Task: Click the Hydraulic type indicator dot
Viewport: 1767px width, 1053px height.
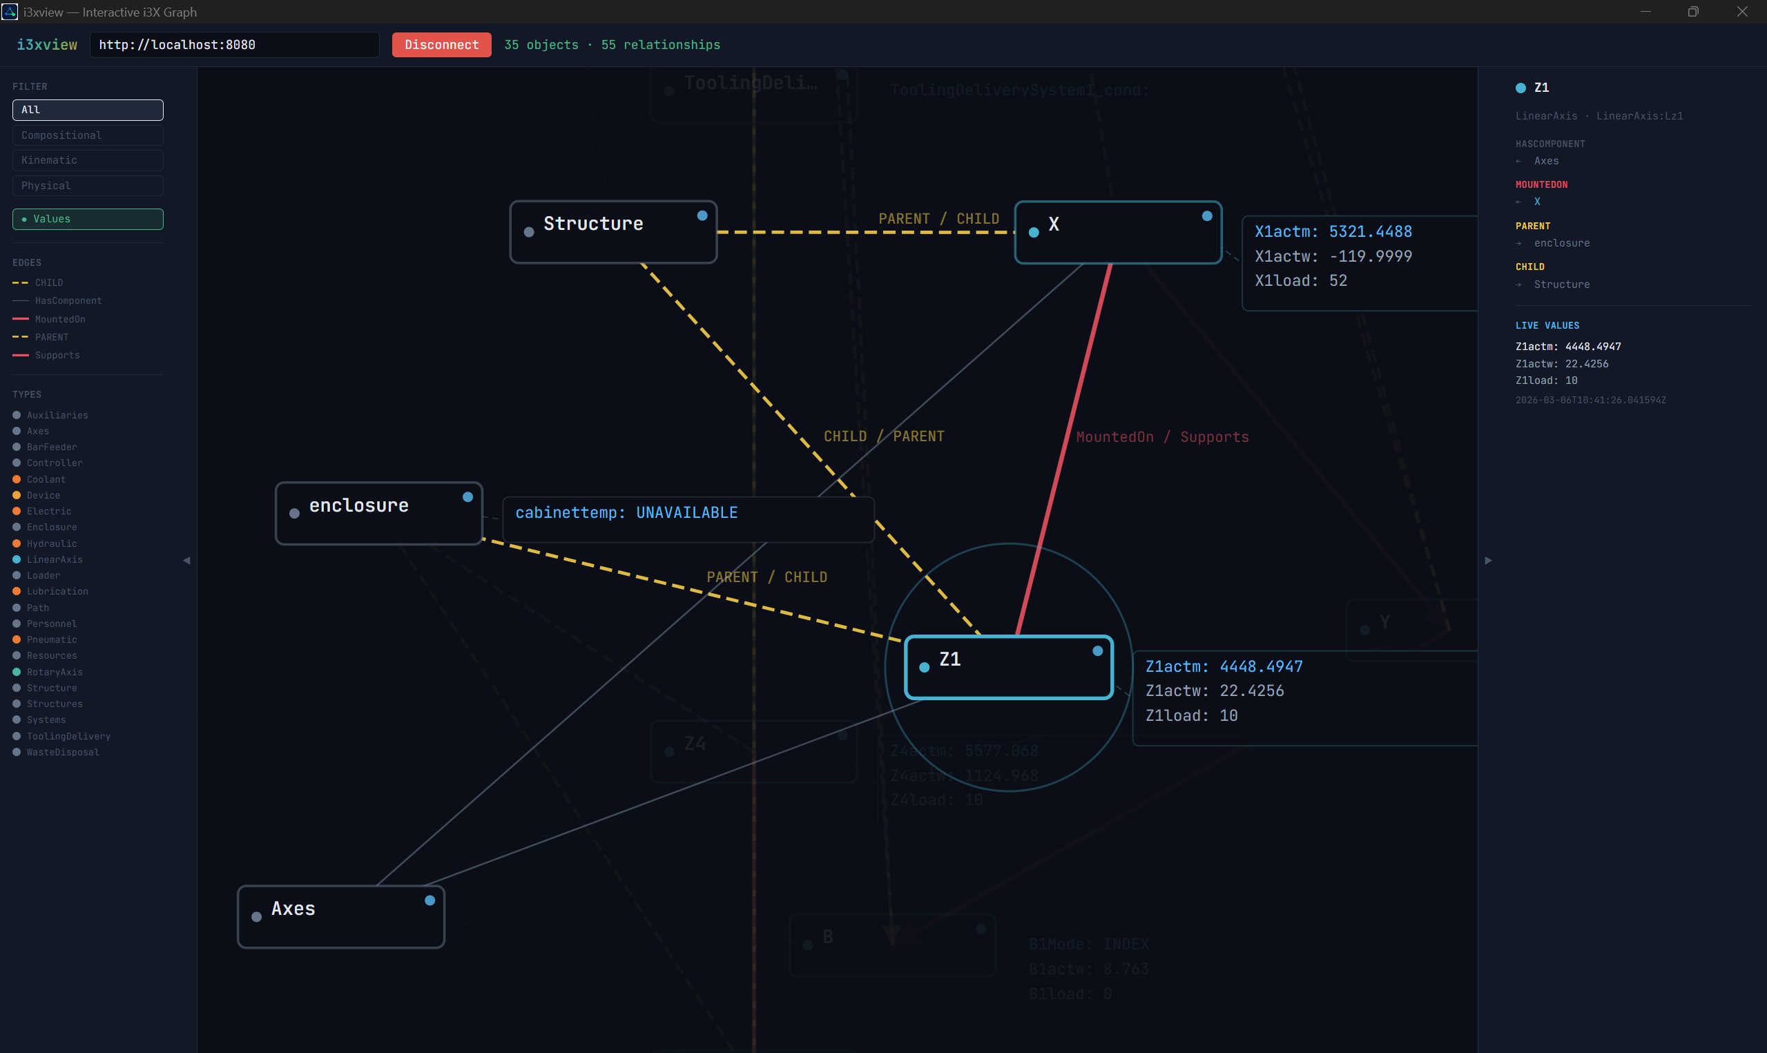Action: point(16,543)
